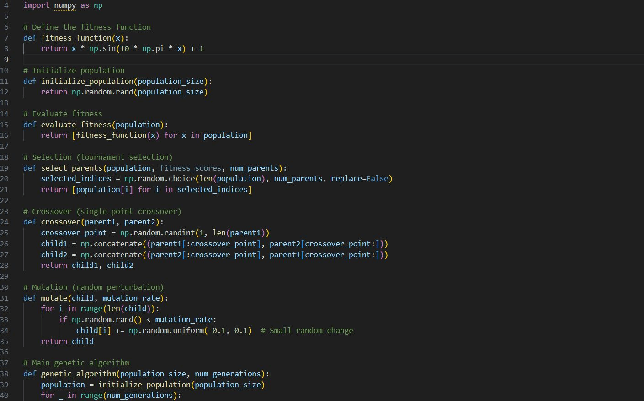Click the "return child" statement on line 35

coord(67,341)
